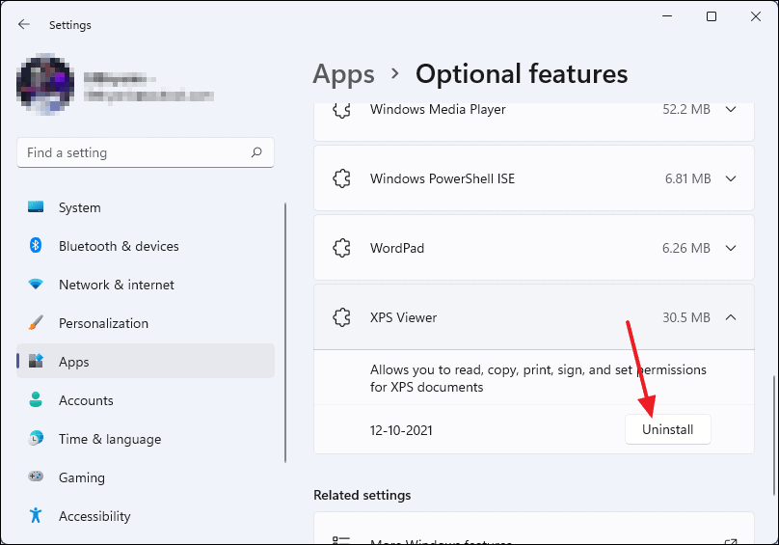Uninstall the XPS Viewer feature
The image size is (779, 545).
tap(668, 429)
